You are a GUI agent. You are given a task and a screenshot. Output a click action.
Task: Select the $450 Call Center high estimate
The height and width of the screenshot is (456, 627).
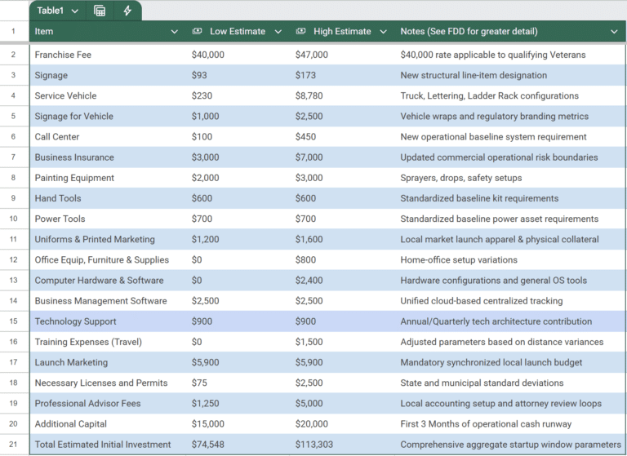[343, 137]
